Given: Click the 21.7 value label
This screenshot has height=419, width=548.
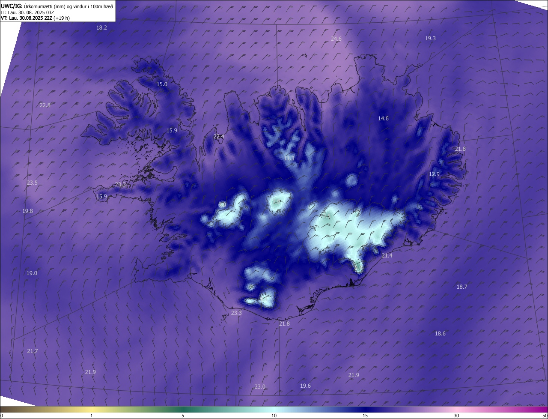Looking at the screenshot, I should 32,351.
